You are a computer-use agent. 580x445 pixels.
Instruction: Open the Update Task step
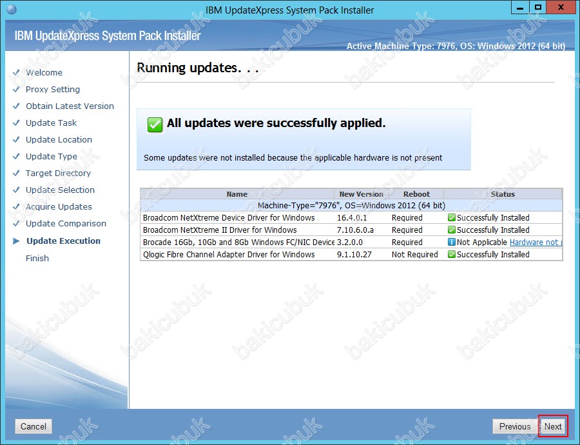(51, 123)
